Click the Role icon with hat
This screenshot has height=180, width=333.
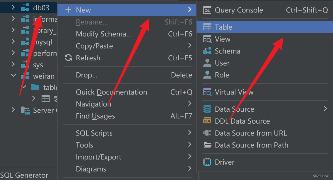(x=207, y=75)
